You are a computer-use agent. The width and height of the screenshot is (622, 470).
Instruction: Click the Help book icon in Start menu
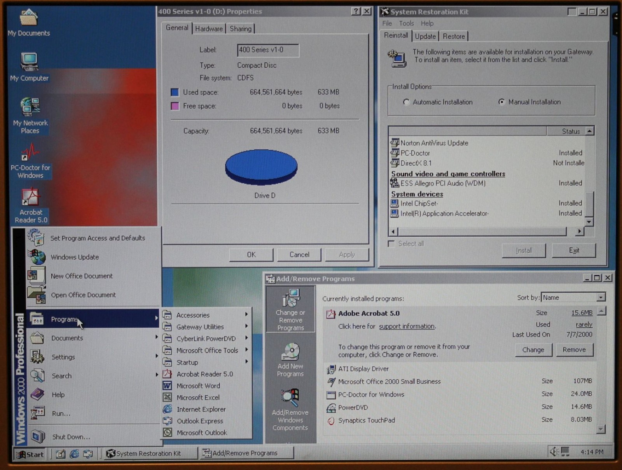[37, 395]
